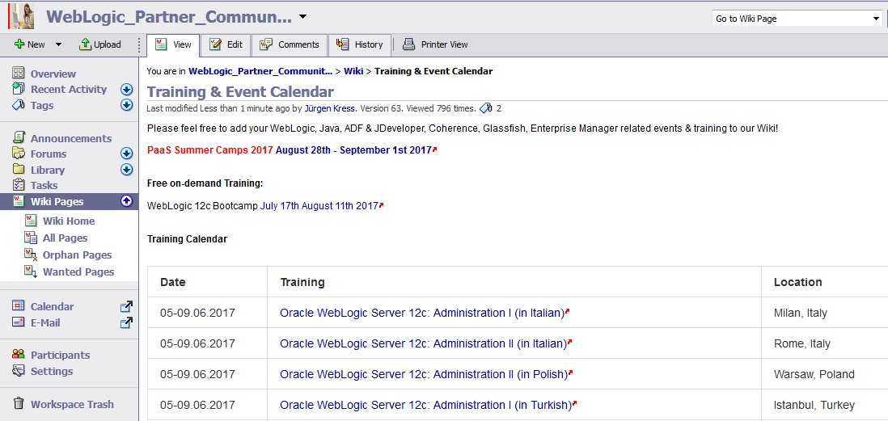Image resolution: width=888 pixels, height=421 pixels.
Task: Switch to the Edit tab
Action: point(226,44)
